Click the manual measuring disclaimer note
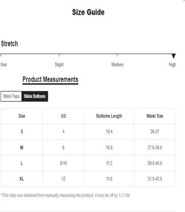The height and width of the screenshot is (212, 185). tap(66, 195)
